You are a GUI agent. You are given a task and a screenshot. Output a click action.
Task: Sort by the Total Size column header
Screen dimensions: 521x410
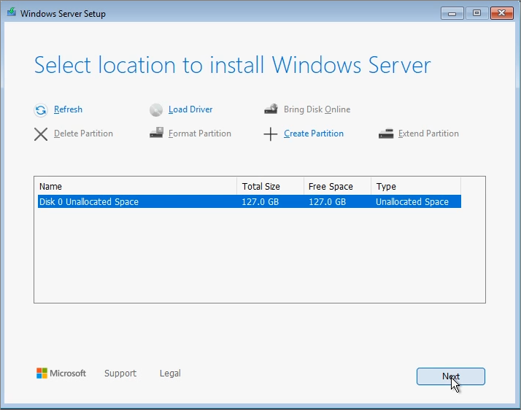pyautogui.click(x=271, y=186)
